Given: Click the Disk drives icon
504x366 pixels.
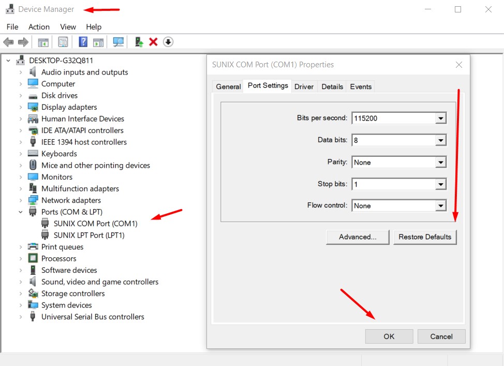Looking at the screenshot, I should 33,96.
